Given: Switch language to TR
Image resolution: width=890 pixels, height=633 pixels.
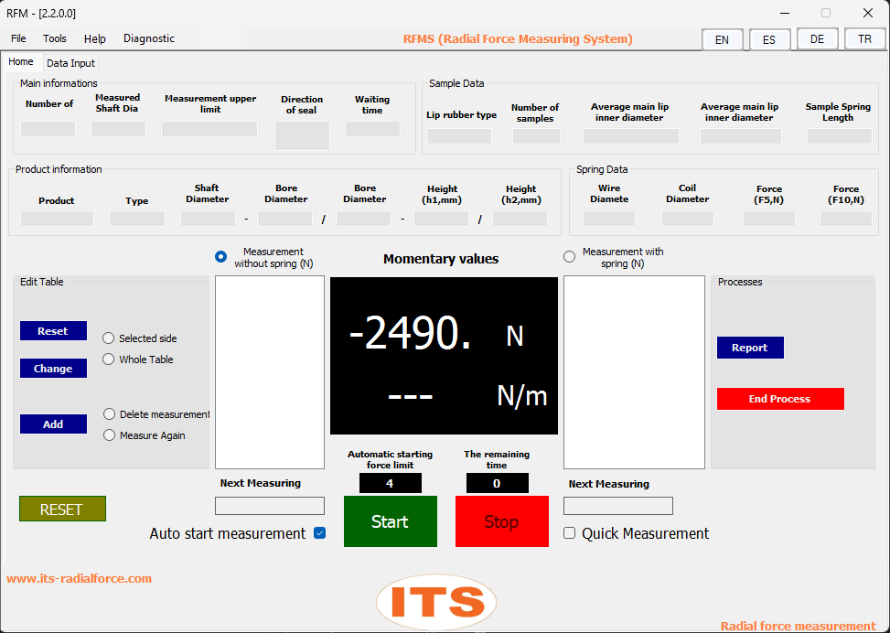Looking at the screenshot, I should pyautogui.click(x=864, y=39).
